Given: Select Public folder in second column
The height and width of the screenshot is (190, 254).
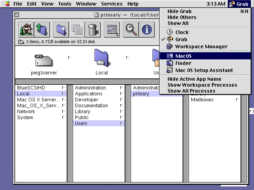Looking at the screenshot, I should coord(99,118).
